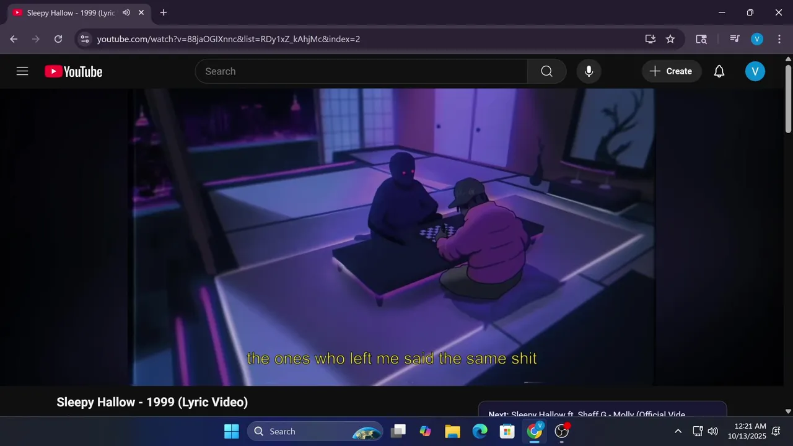The height and width of the screenshot is (446, 793).
Task: Open OBS Studio from the taskbar
Action: [561, 431]
